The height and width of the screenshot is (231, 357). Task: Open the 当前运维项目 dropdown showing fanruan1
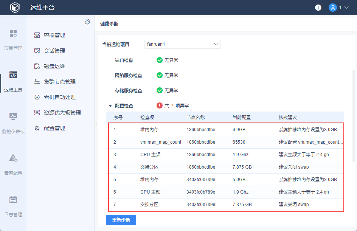[183, 44]
